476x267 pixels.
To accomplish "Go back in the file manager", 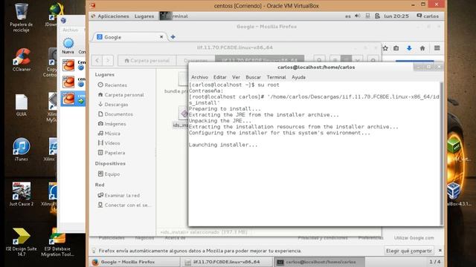I will 97,60.
